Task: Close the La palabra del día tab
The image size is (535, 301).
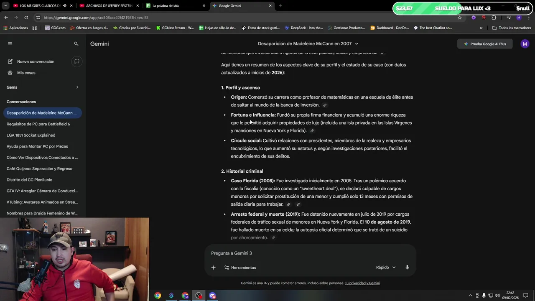Action: click(x=204, y=6)
